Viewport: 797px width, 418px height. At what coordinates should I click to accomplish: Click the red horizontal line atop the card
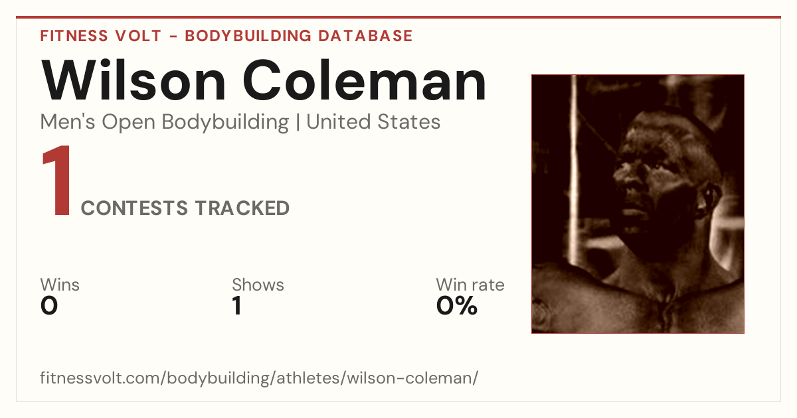[x=398, y=17]
